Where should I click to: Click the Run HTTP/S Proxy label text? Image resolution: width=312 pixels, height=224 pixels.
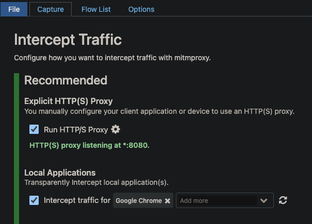point(76,130)
